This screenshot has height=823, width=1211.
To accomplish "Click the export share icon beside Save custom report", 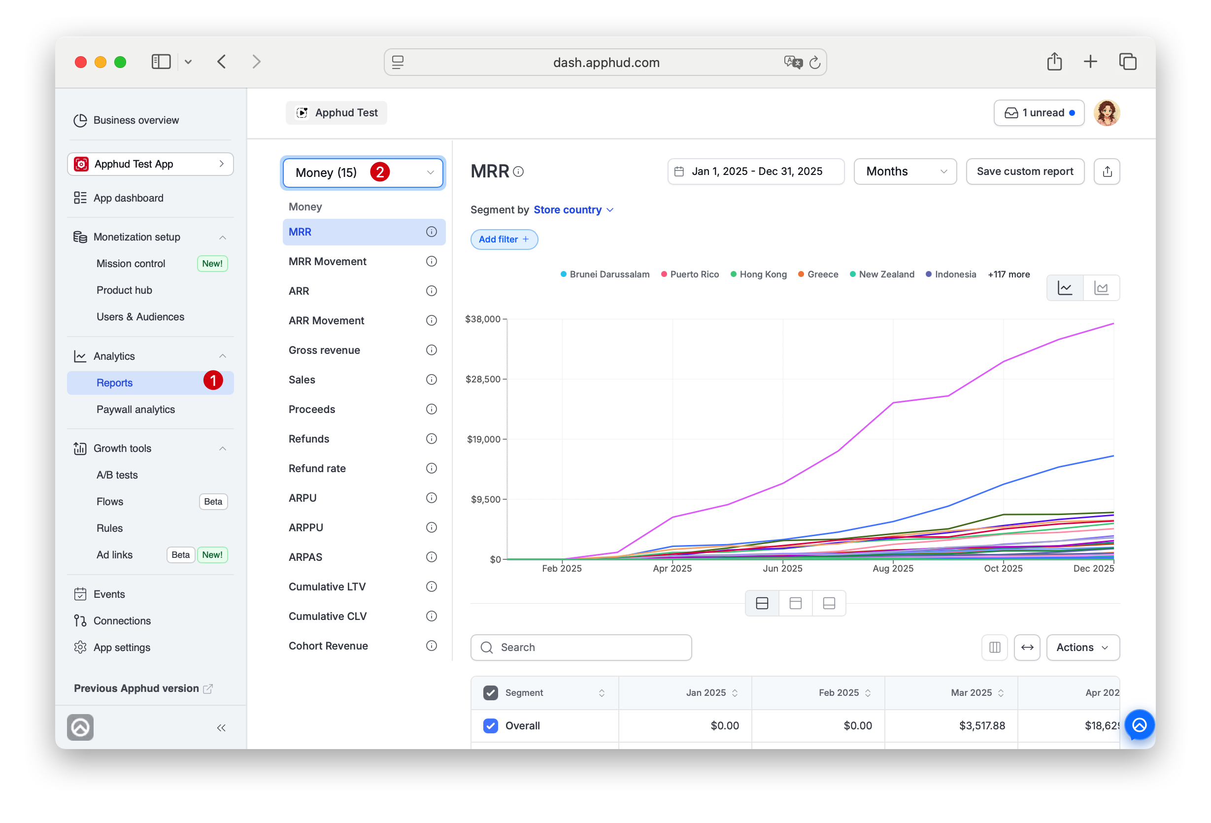I will [x=1108, y=171].
